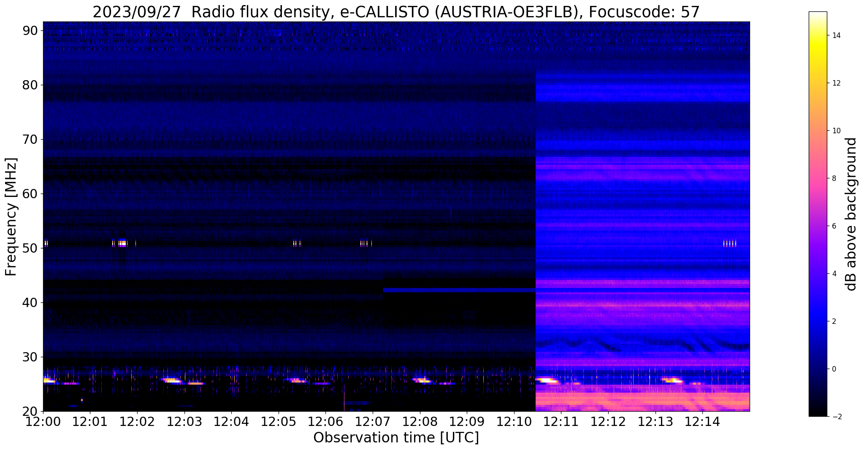Click the 40 MHz frequency tick label

point(30,303)
